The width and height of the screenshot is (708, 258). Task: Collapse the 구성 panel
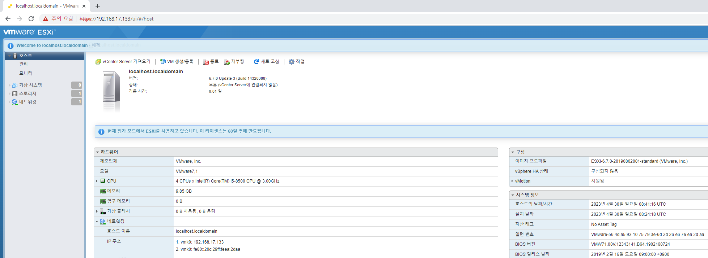513,152
